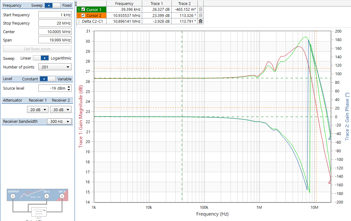Click the Get from zoom button
351x221 pixels.
pos(37,49)
